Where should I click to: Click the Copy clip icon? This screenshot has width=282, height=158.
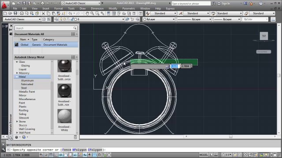(48, 14)
